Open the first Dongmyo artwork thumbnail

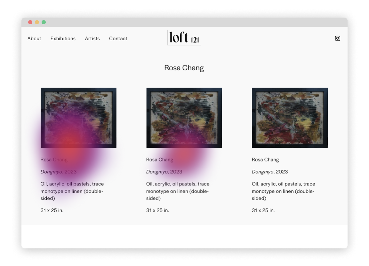(x=78, y=118)
